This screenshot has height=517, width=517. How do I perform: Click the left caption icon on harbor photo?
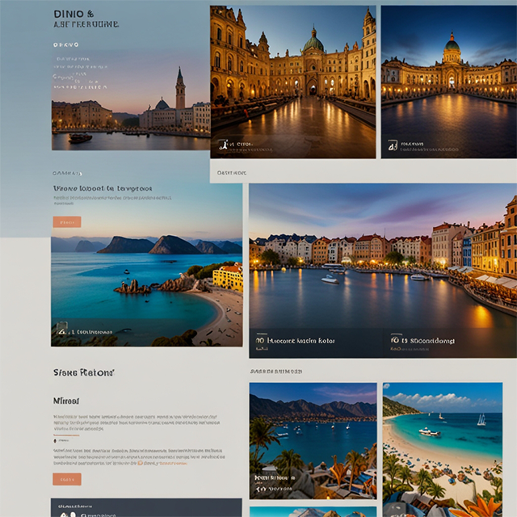click(x=260, y=341)
